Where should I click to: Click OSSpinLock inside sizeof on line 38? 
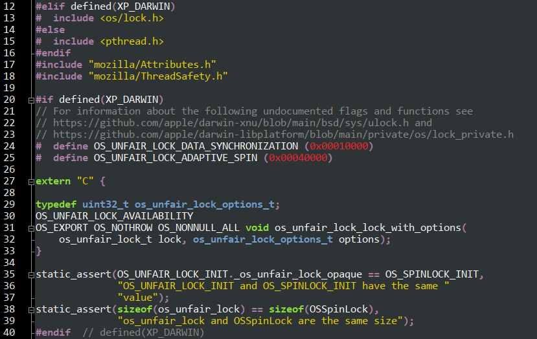coord(339,309)
